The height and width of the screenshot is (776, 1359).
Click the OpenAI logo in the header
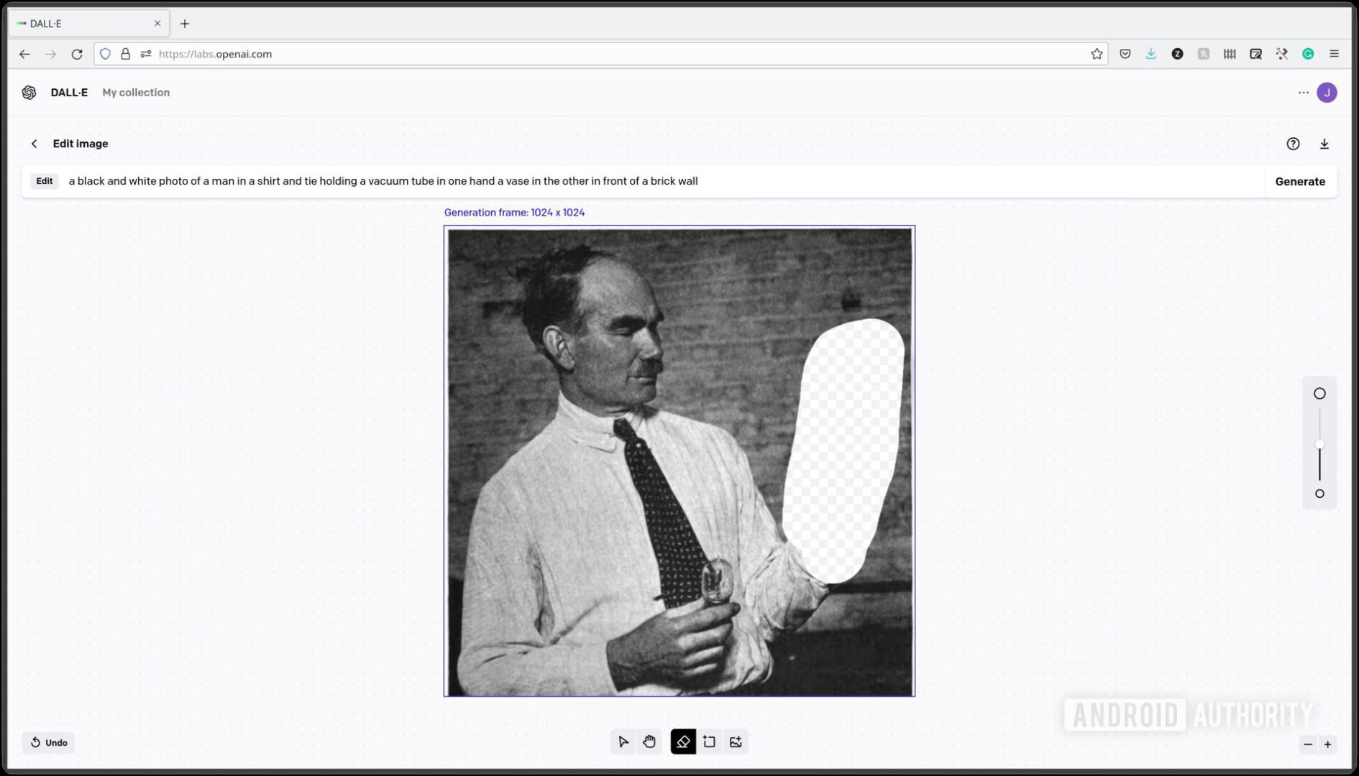click(29, 92)
